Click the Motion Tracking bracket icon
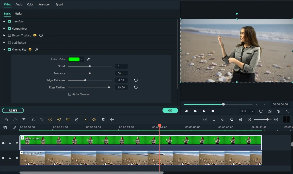The width and height of the screenshot is (293, 174). tap(85, 120)
